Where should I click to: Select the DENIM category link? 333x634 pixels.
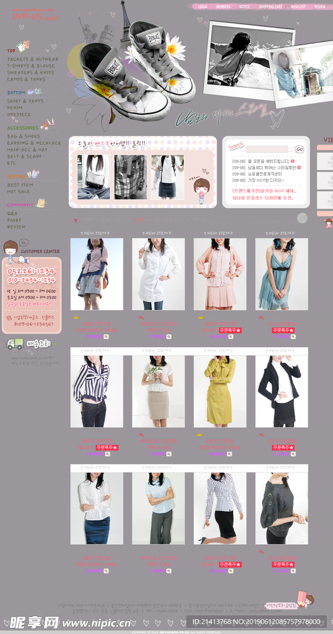[x=15, y=108]
